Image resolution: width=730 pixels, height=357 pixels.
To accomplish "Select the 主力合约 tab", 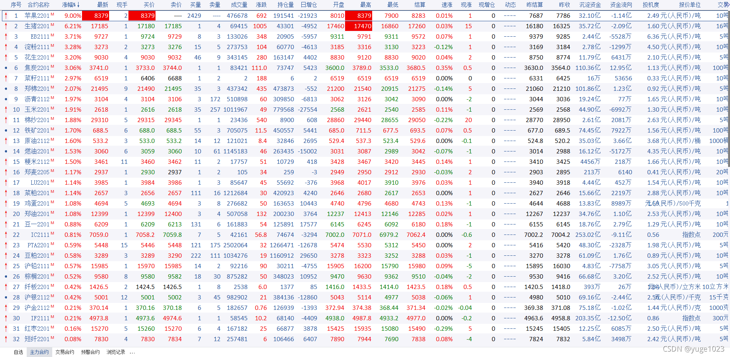I will (39, 352).
